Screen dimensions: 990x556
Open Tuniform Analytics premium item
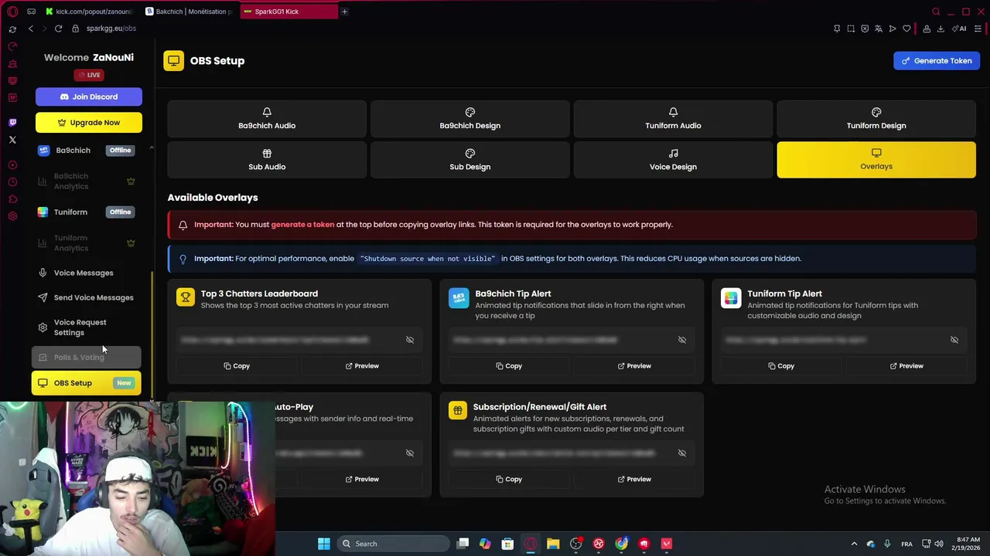(x=86, y=243)
